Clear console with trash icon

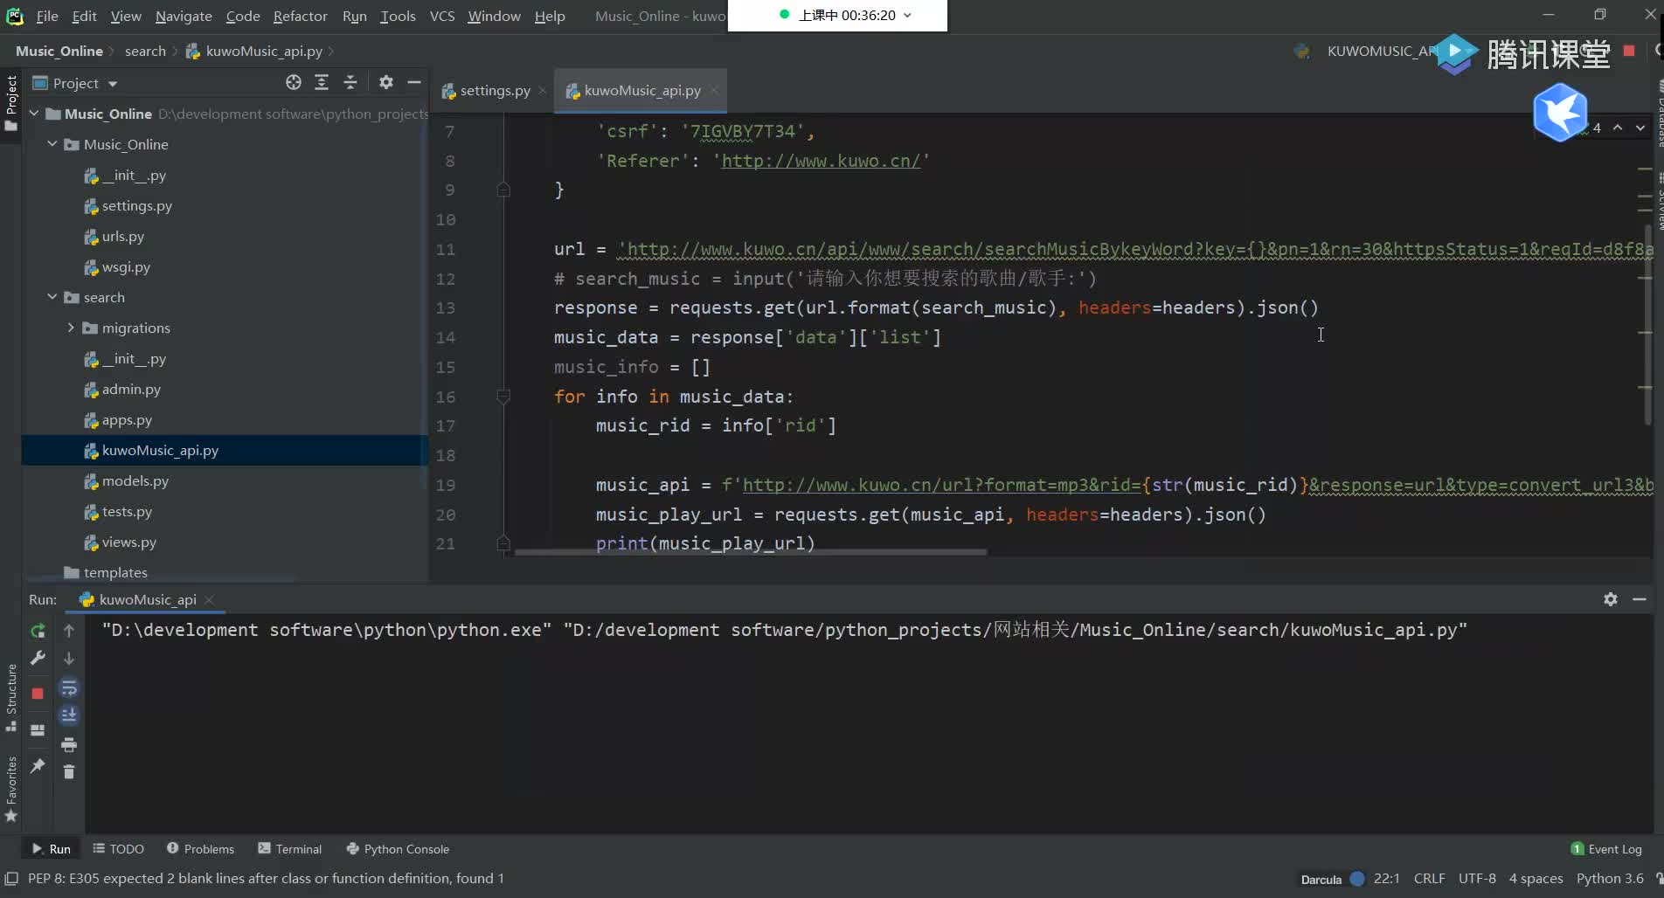click(69, 772)
